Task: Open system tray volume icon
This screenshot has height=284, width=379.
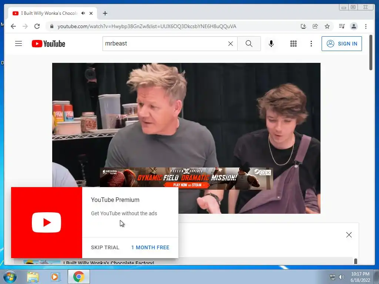Action: point(342,277)
